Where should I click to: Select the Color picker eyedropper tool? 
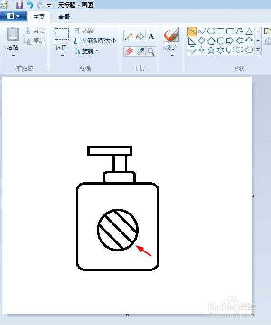point(140,51)
